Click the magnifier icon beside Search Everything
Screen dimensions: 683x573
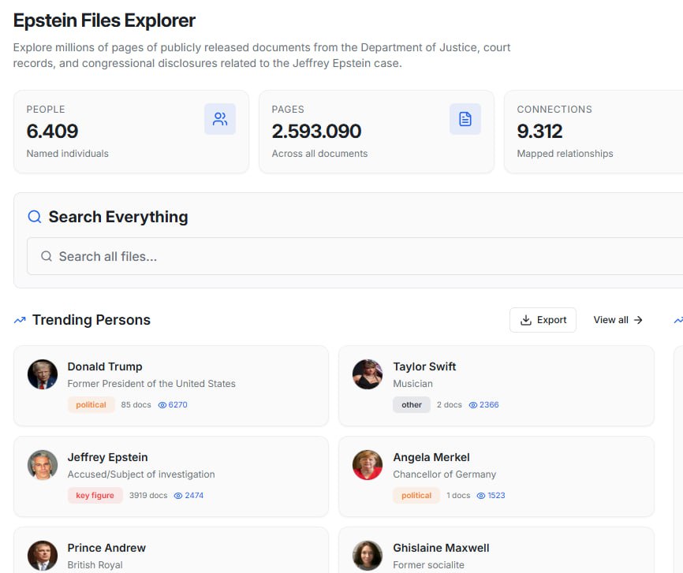(x=35, y=217)
